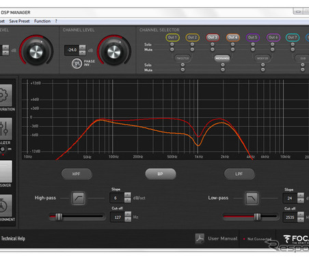Select the Out 3 channel
This screenshot has width=309, height=259.
213,37
